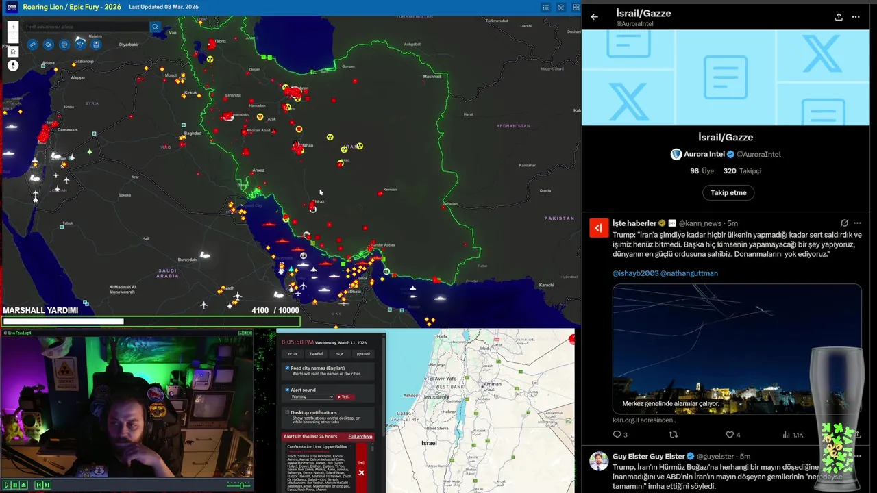Click the Marshall Yardımı progress bar

point(151,321)
